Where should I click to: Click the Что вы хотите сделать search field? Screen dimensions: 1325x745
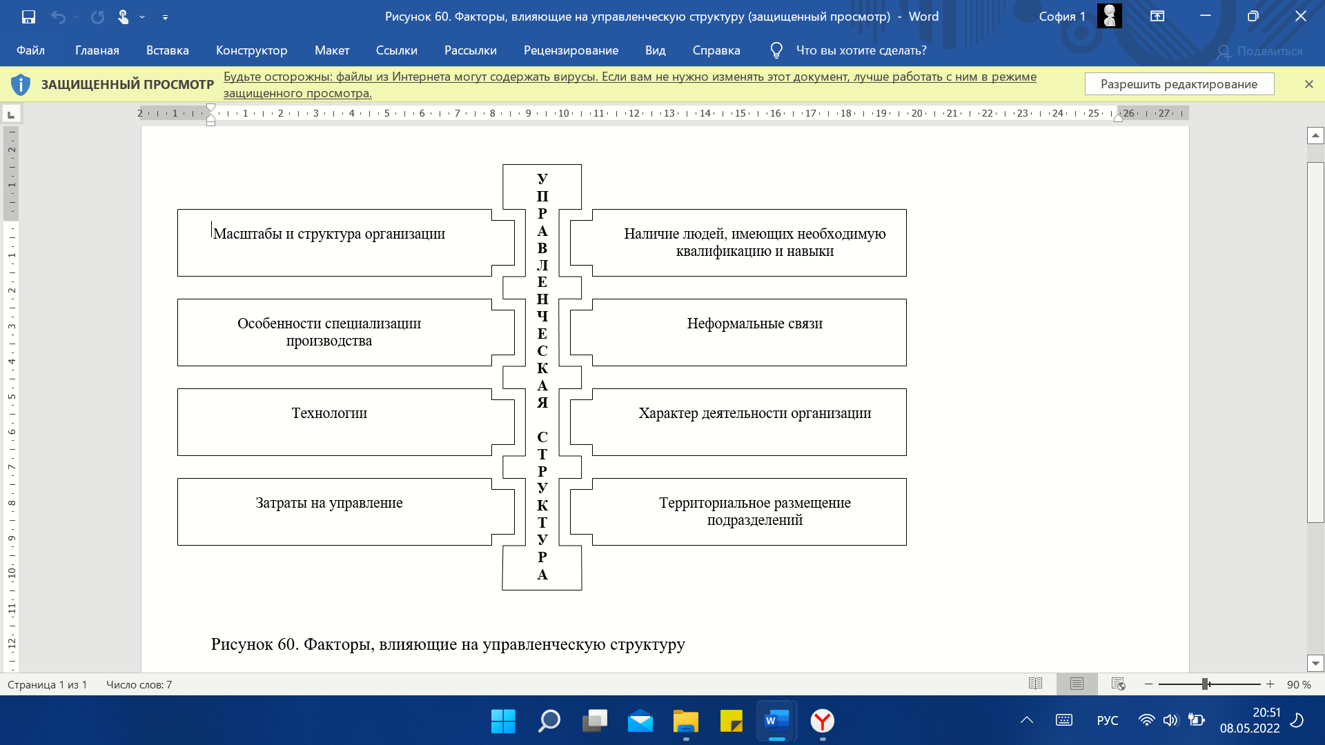click(x=861, y=50)
